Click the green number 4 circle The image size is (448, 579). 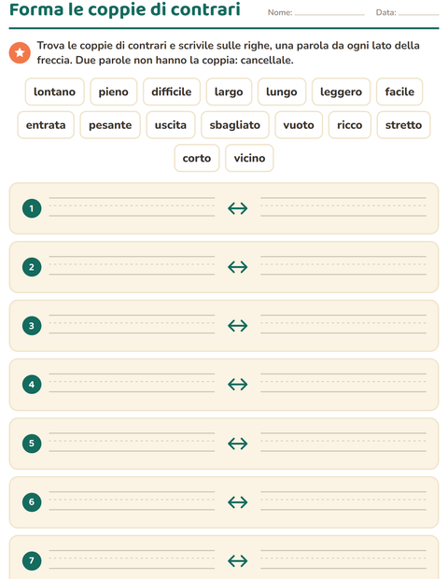(x=32, y=385)
